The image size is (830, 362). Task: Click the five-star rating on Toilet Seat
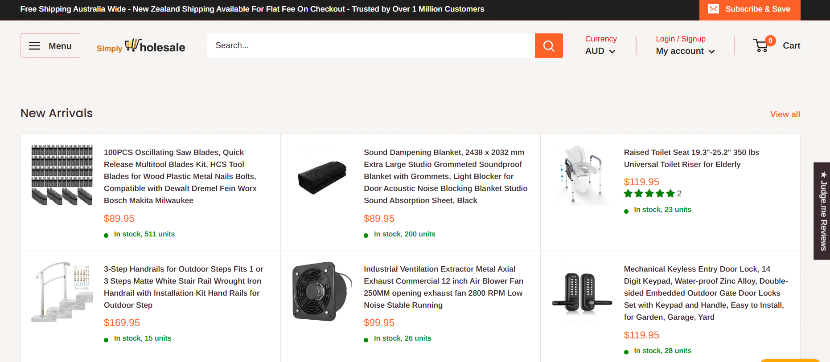click(x=649, y=194)
